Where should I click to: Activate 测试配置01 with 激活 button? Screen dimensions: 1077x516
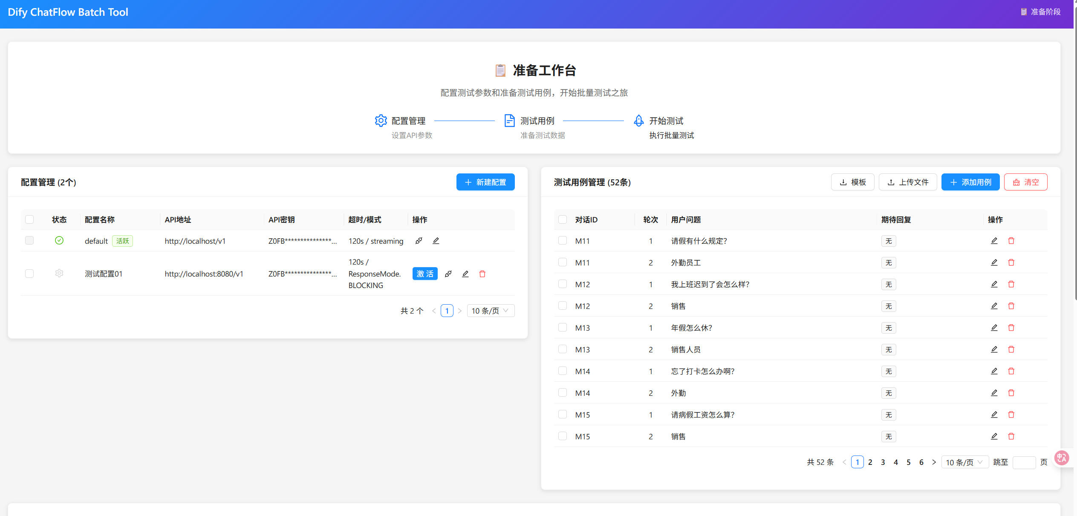[424, 274]
